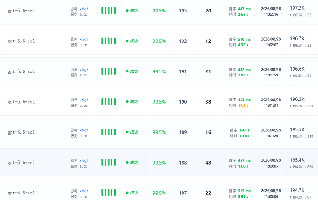Click the 197.2K token count

(x=297, y=8)
